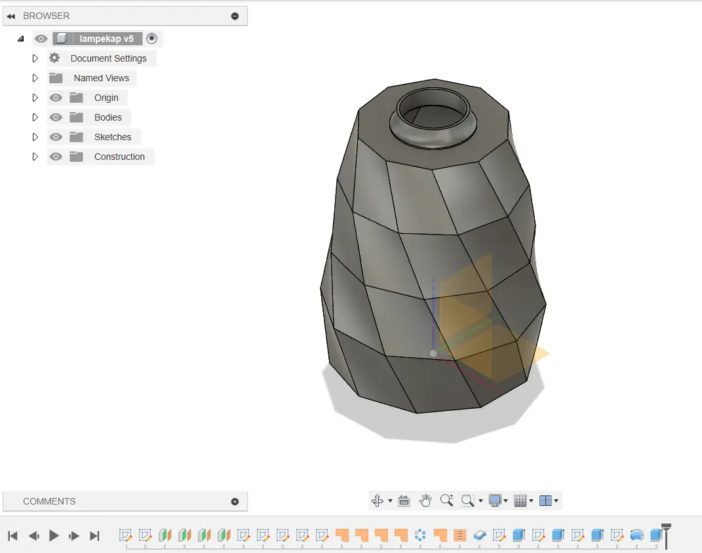Select the thicken feature in the timeline
This screenshot has height=553, width=702.
point(480,535)
